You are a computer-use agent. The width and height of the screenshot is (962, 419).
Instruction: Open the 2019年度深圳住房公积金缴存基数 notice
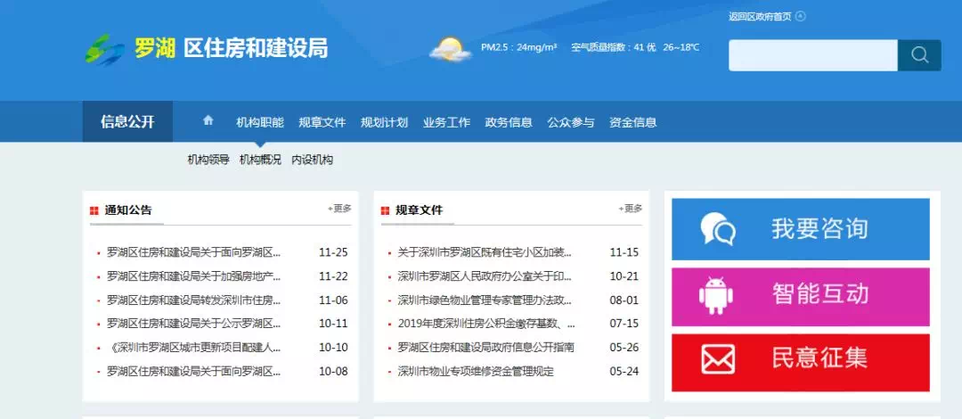[x=485, y=324]
